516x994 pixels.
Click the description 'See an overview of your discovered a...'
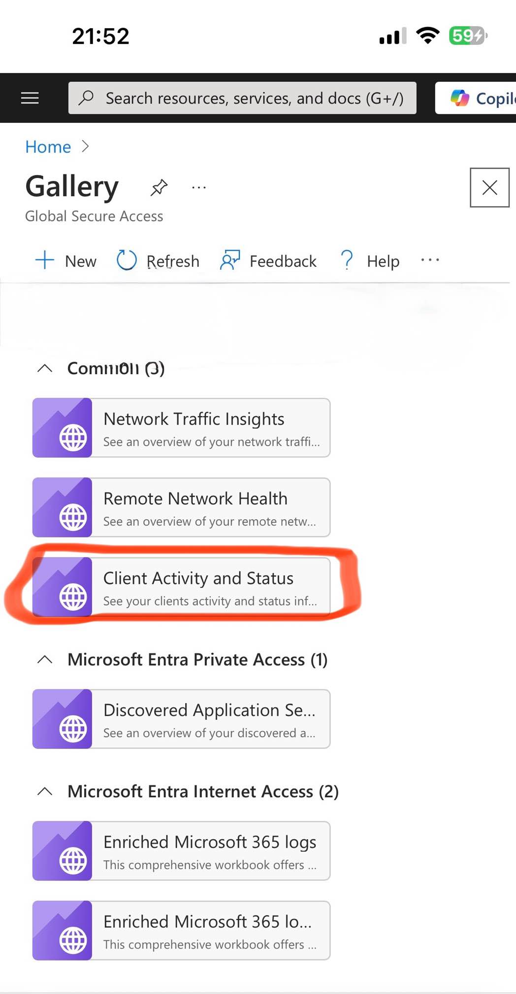(x=209, y=733)
